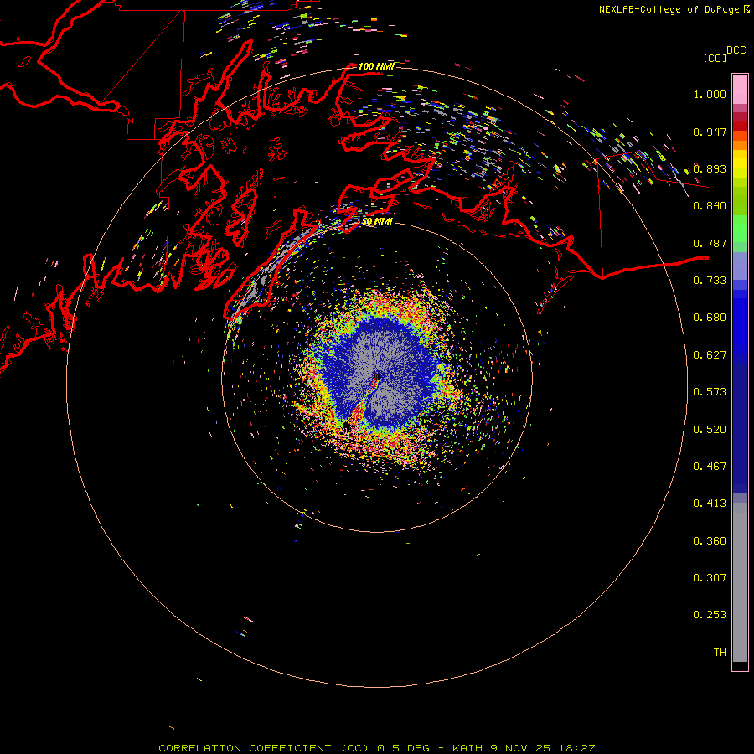The width and height of the screenshot is (754, 754).
Task: Click the 0.680 legend value
Action: (710, 318)
